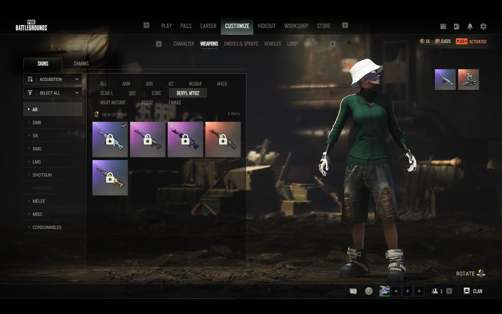The image size is (502, 314).
Task: Select the equipped charm preview thumbnail
Action: click(x=468, y=79)
